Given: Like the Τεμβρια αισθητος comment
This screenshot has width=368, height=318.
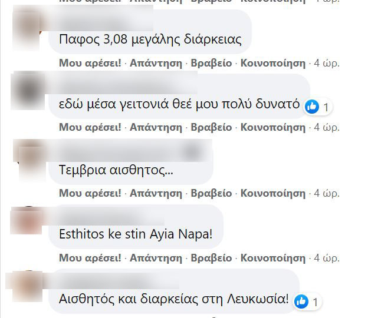Looking at the screenshot, I should pyautogui.click(x=90, y=193).
